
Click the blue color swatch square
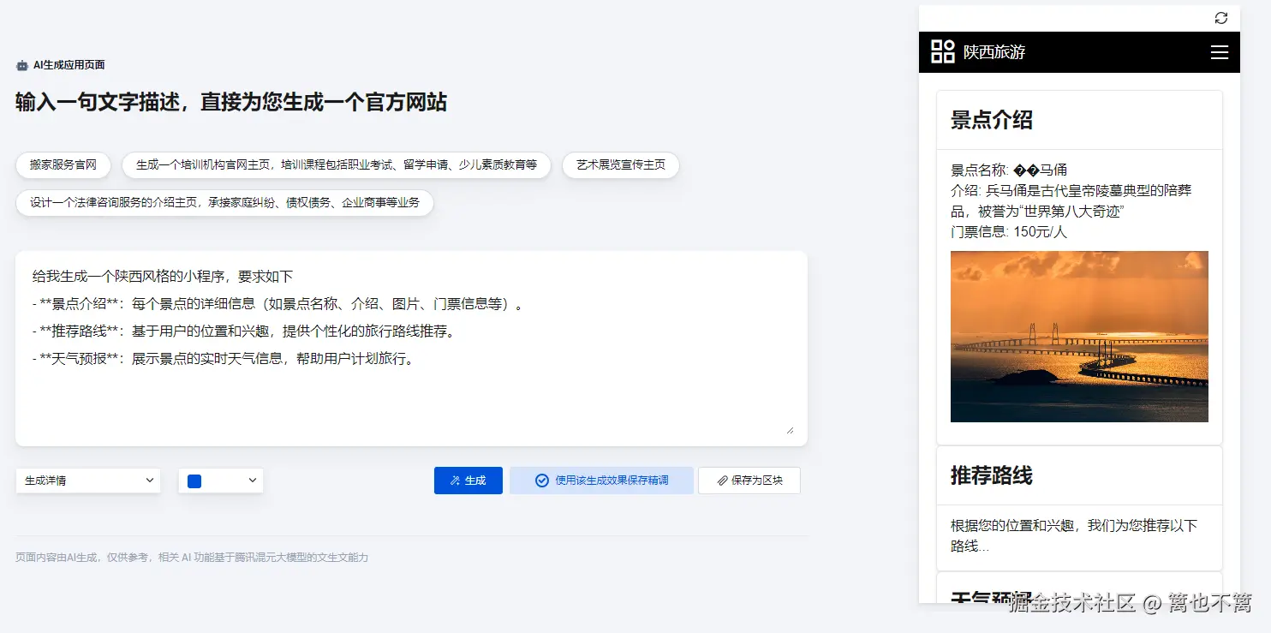tap(194, 481)
